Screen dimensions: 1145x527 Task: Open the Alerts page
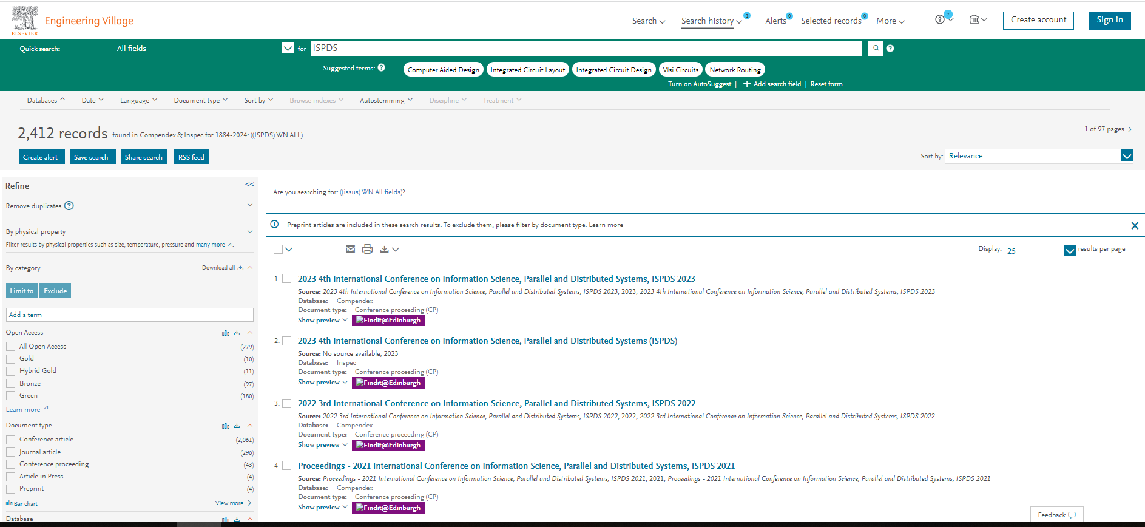[775, 21]
